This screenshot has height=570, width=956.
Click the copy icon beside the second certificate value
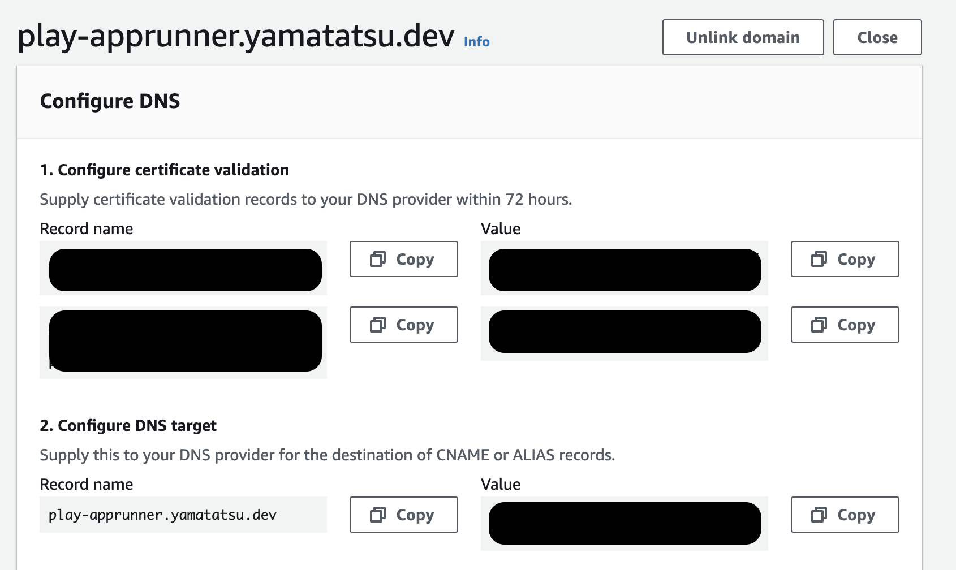pos(820,325)
